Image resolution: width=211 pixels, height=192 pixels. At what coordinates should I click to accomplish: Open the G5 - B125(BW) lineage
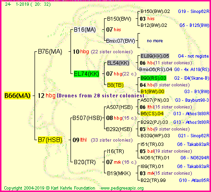point(194,25)
